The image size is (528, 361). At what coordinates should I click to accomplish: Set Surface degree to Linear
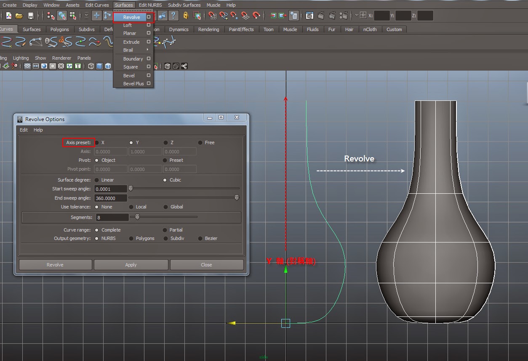96,180
